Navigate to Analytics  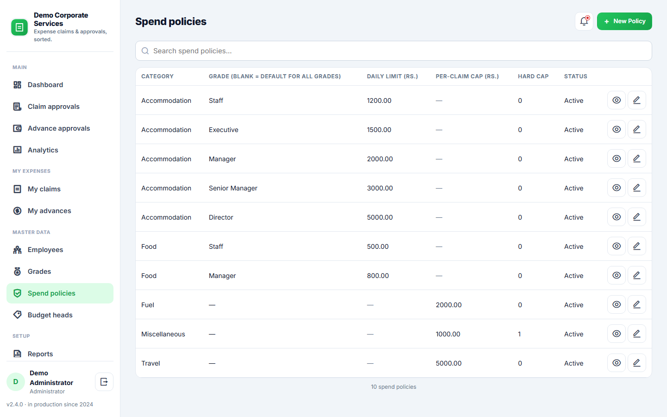(60, 150)
